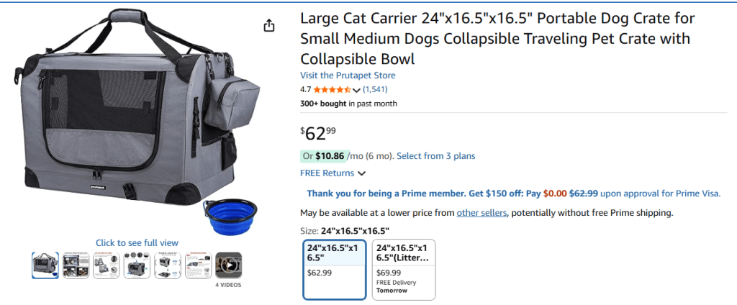Select the first gray carrier thumbnail

coord(45,265)
